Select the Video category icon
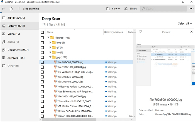Screen dimensions: 195x122 (4, 34)
